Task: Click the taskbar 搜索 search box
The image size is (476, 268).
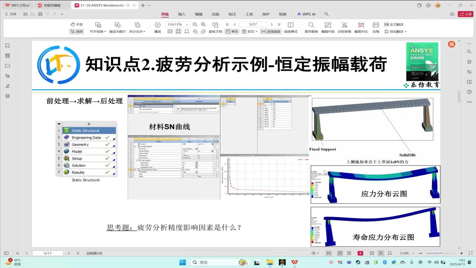Action: tap(220, 262)
